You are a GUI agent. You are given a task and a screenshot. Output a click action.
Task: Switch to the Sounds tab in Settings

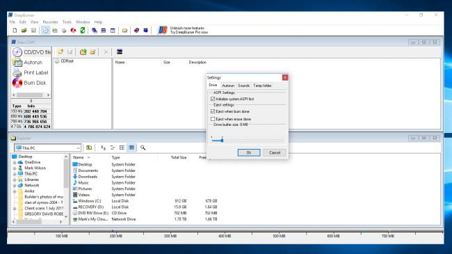pos(243,86)
